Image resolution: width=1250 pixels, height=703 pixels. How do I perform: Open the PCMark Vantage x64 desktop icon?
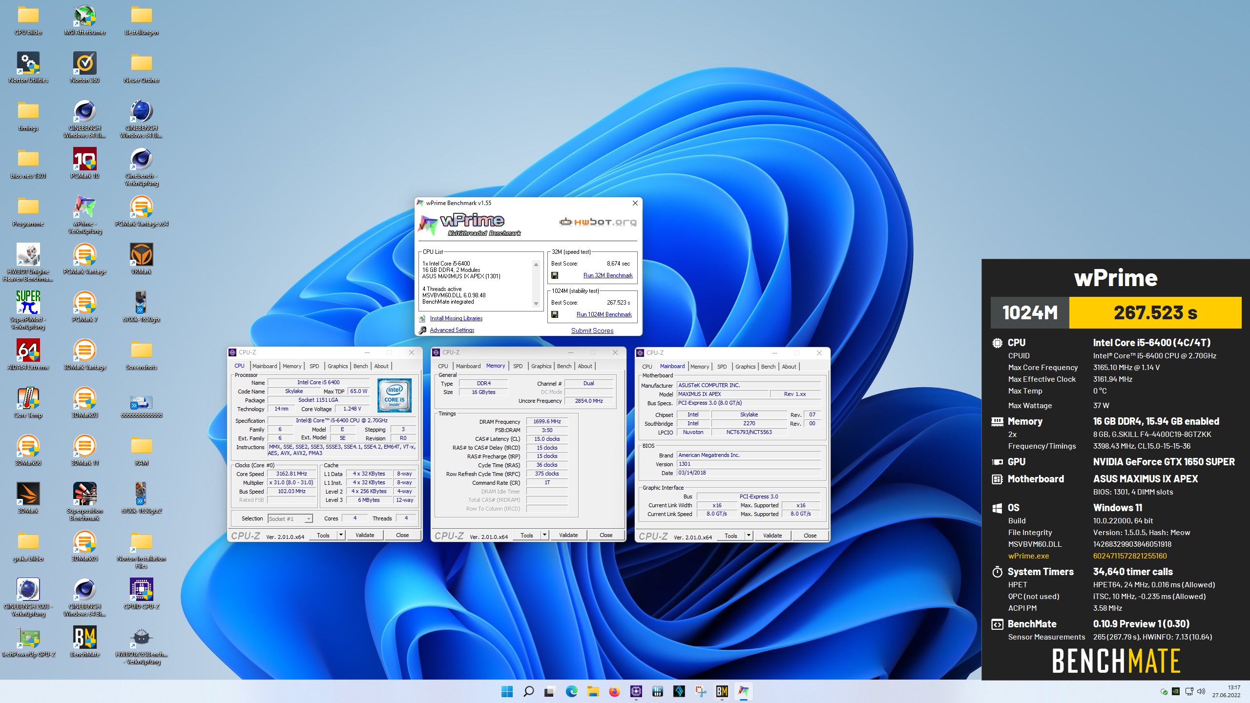click(142, 212)
